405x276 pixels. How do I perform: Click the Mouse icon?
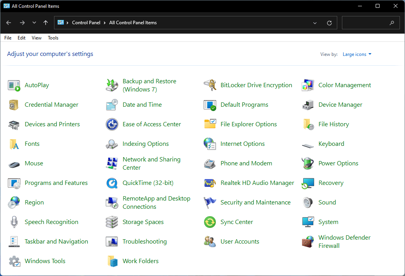tap(14, 164)
